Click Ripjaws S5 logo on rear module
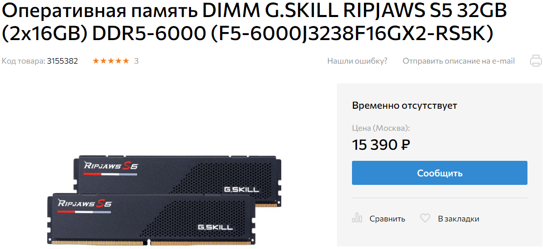 pos(111,165)
